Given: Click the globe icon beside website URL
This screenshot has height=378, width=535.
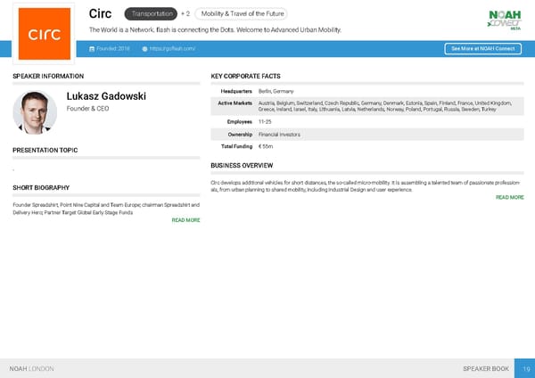Looking at the screenshot, I should [144, 48].
